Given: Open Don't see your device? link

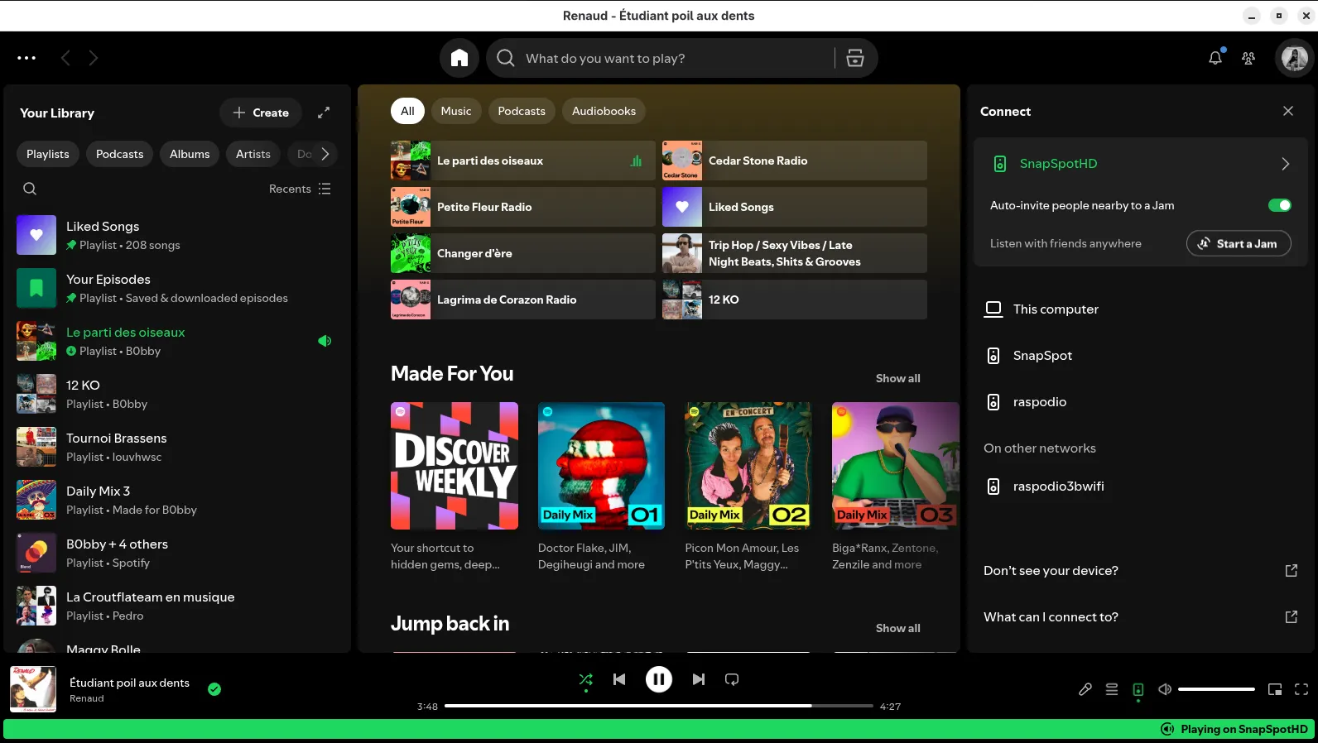Looking at the screenshot, I should coord(1140,571).
